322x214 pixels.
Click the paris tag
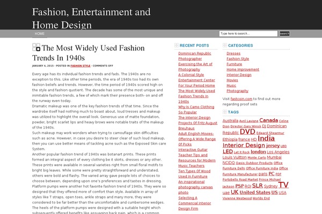pos(263,174)
